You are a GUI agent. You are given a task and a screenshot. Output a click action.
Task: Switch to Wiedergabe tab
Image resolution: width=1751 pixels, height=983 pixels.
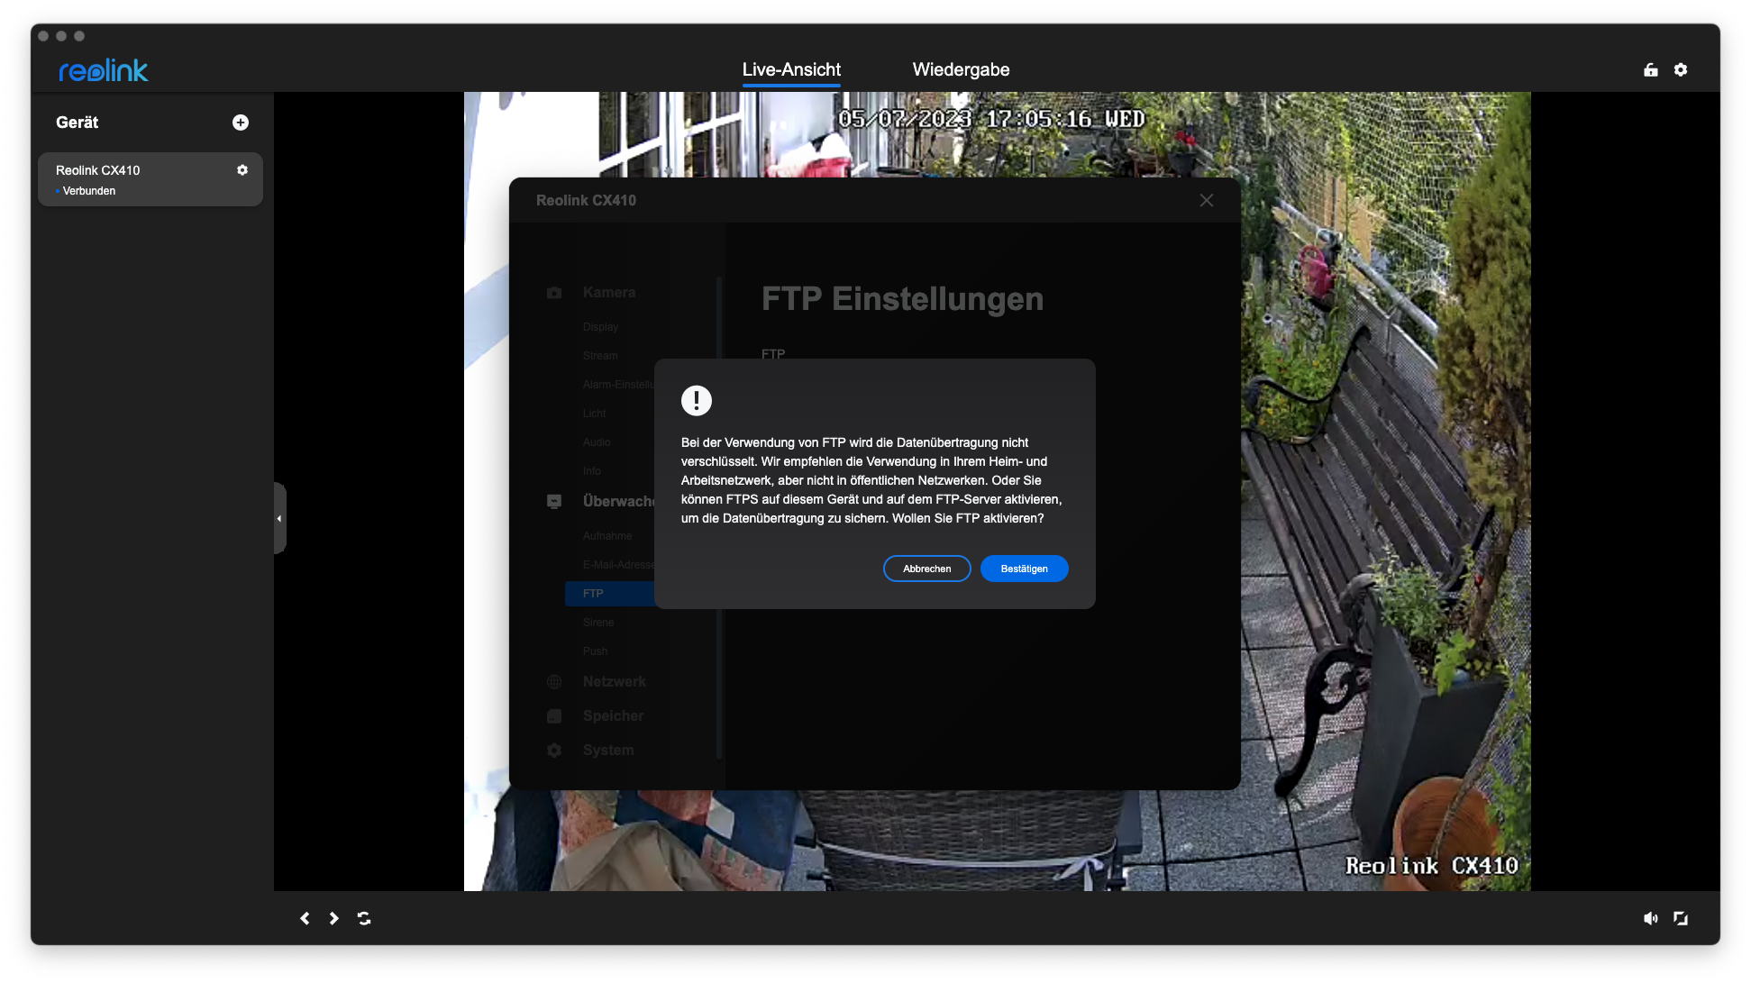961,70
